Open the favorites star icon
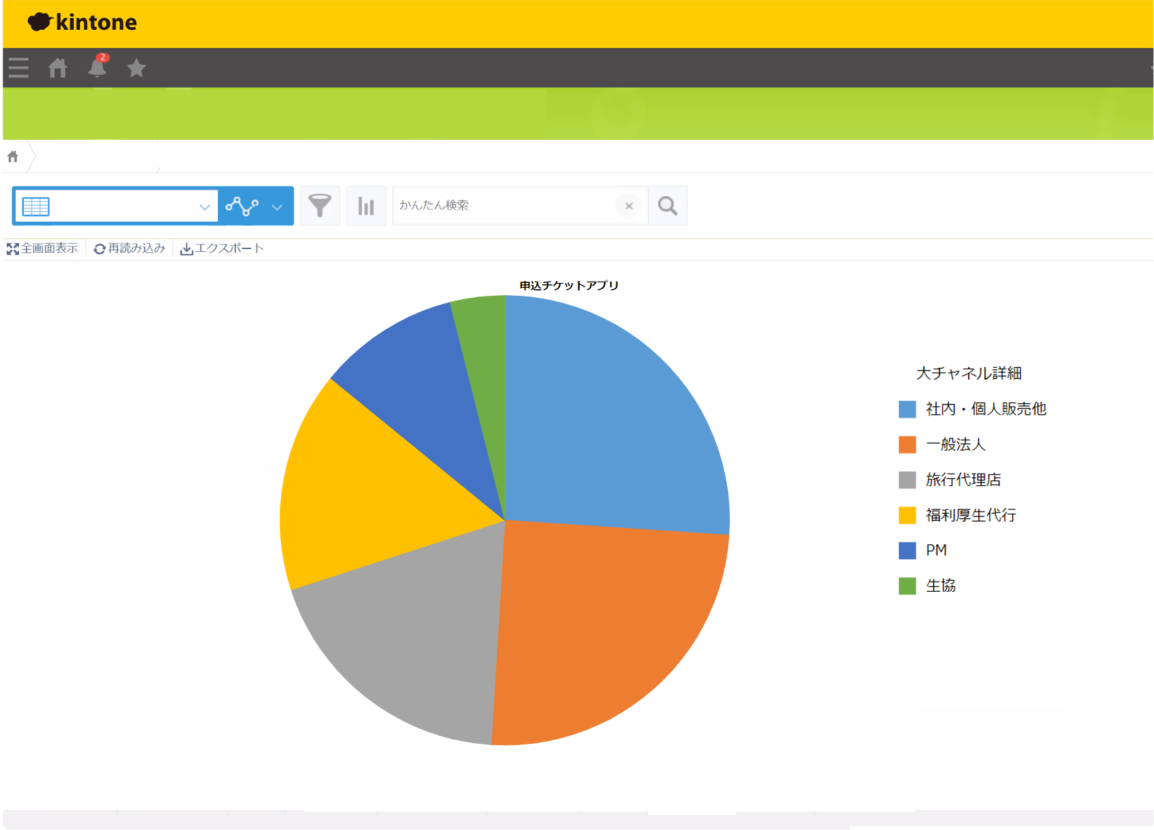 click(136, 68)
